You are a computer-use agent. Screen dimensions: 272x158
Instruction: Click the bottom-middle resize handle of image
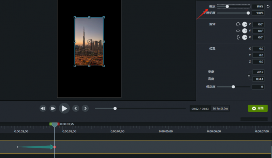[x=89, y=66]
